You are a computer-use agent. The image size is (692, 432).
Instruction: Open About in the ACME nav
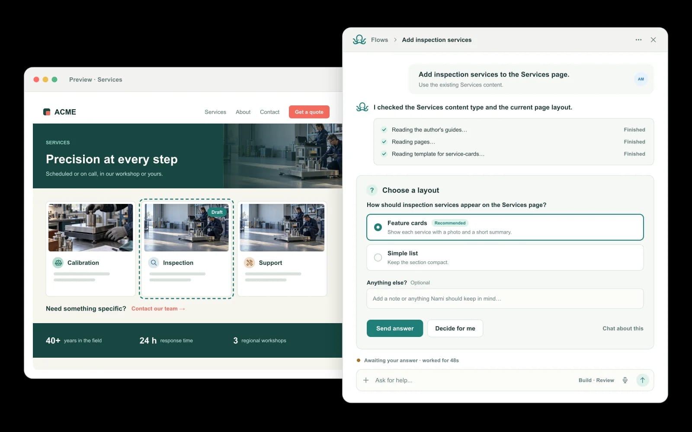243,112
